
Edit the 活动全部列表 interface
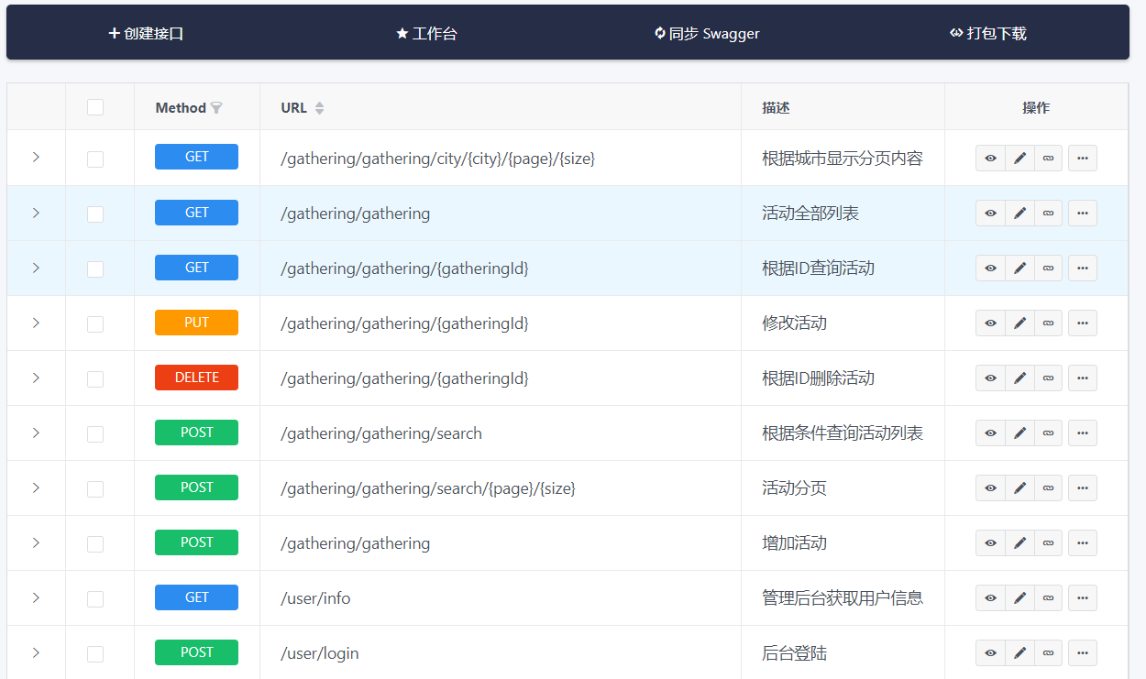1019,213
